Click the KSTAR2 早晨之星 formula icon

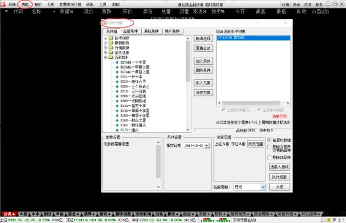tap(117, 66)
